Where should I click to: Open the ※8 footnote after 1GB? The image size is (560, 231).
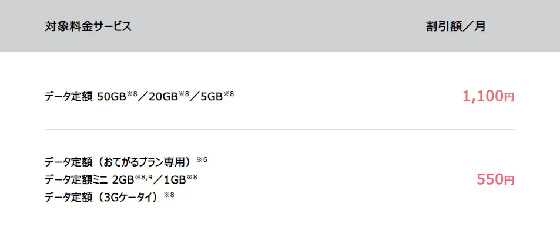point(192,177)
